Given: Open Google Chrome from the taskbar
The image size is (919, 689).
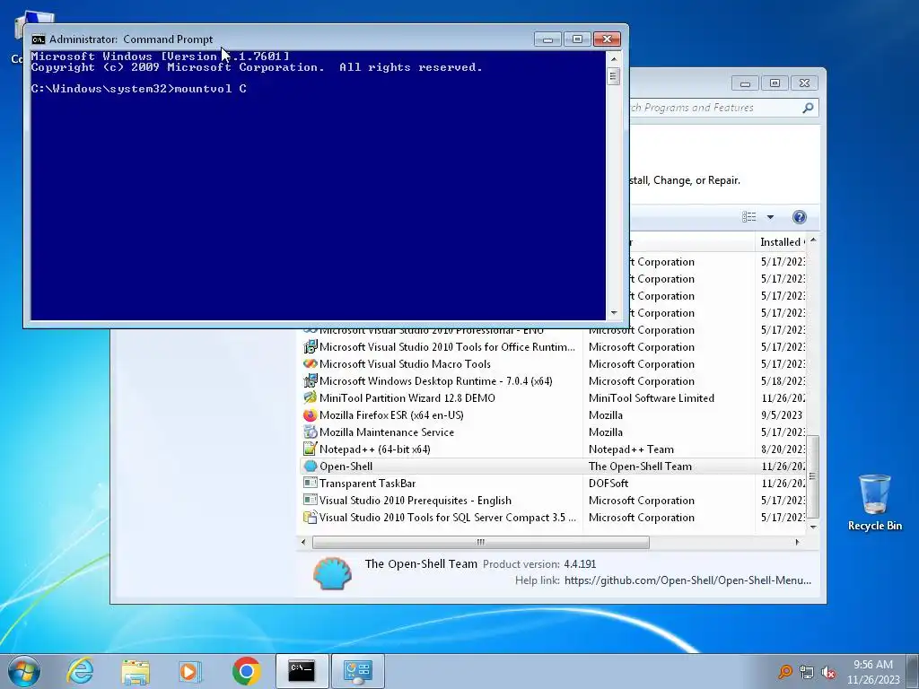Looking at the screenshot, I should [246, 671].
